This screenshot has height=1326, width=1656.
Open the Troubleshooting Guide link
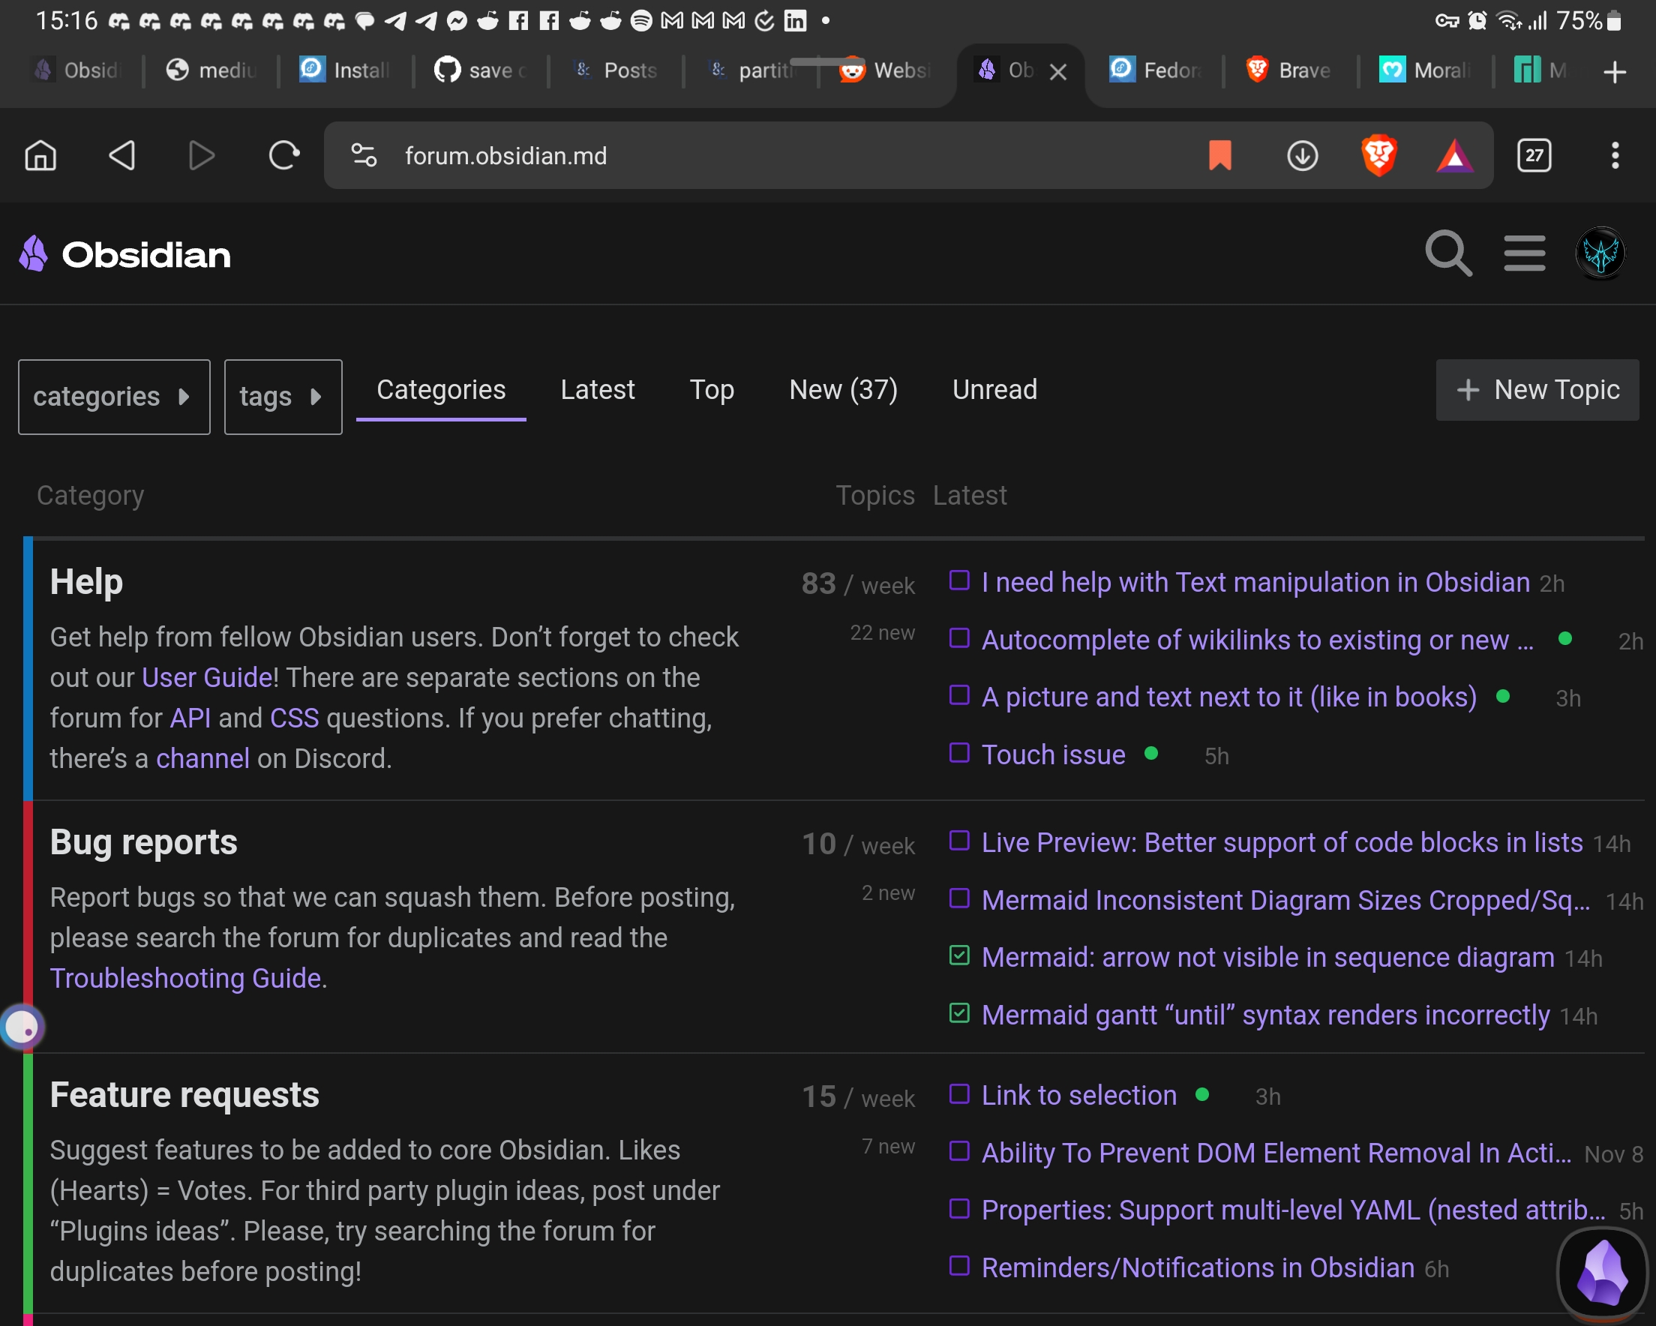185,978
